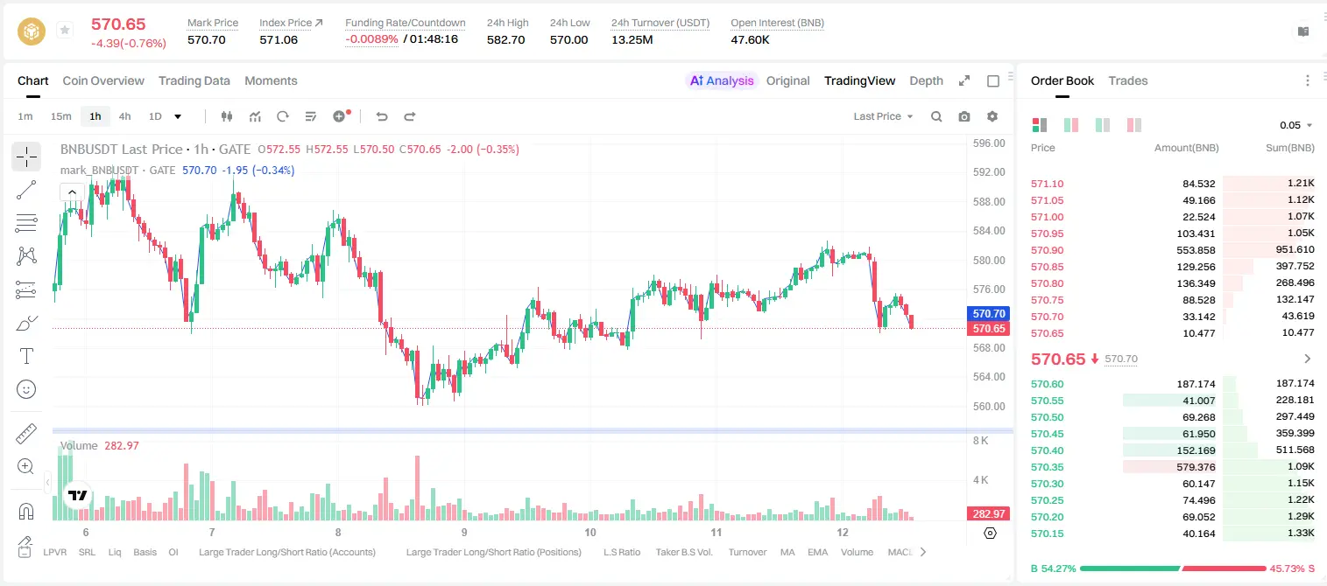The width and height of the screenshot is (1327, 586).
Task: Open the emoji sticker tool
Action: click(x=26, y=389)
